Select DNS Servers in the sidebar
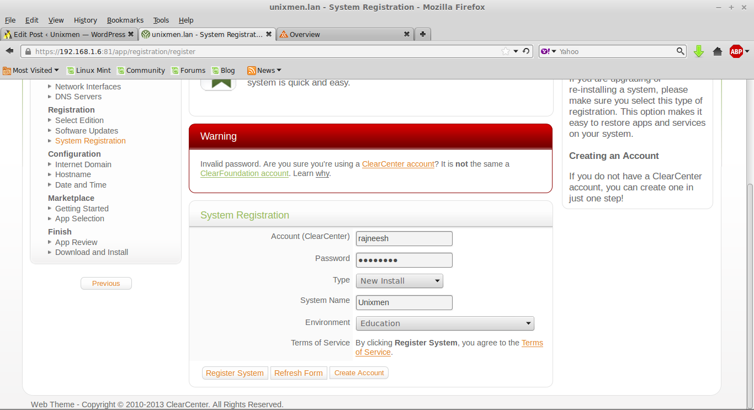This screenshot has height=410, width=754. pyautogui.click(x=78, y=97)
